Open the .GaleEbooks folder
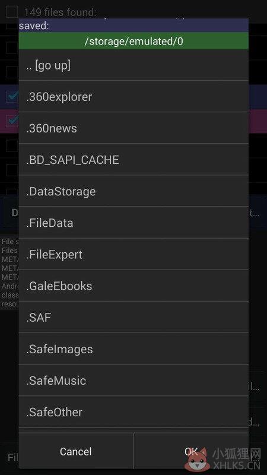Image resolution: width=267 pixels, height=475 pixels. (133, 286)
